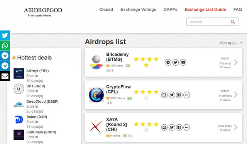Open Bitcademy's YouTube icon
Viewport: 247px width, 144px height.
pos(183,62)
